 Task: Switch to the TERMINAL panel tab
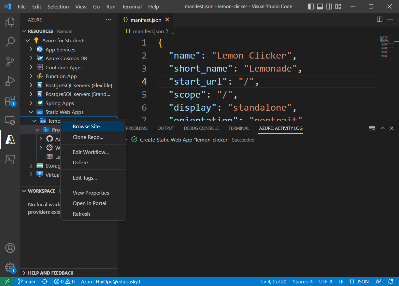click(x=239, y=128)
